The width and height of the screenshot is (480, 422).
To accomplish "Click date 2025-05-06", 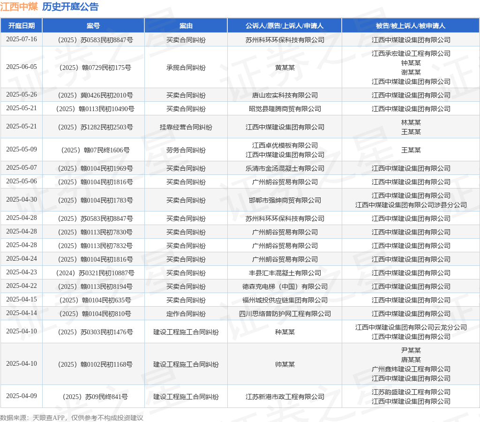I will (22, 181).
